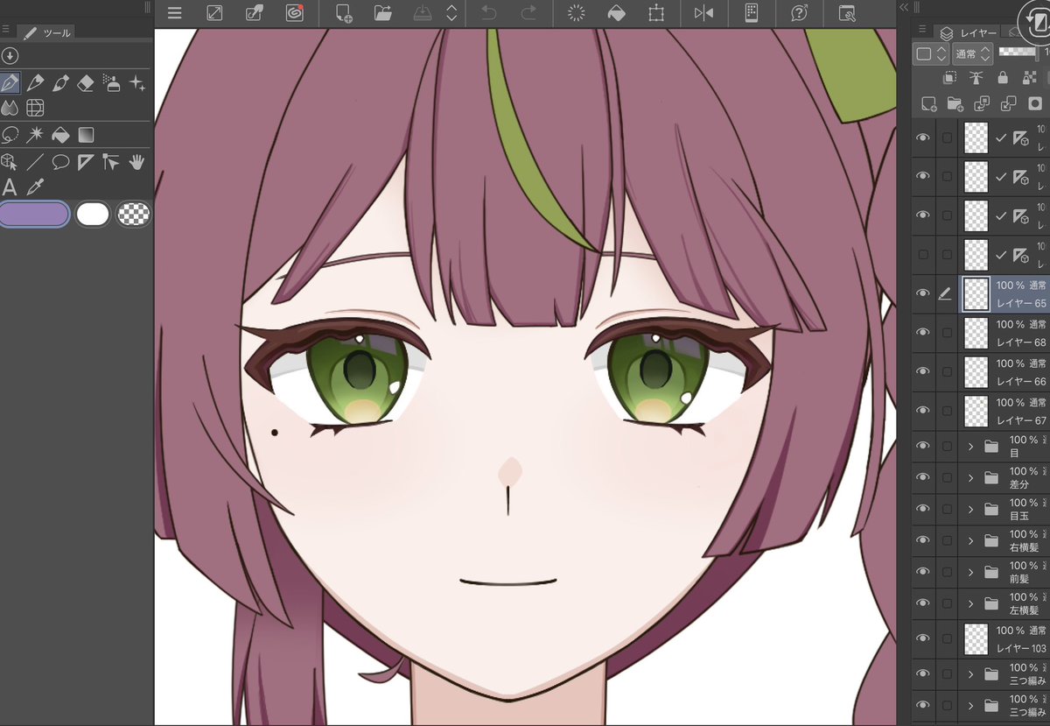1050x726 pixels.
Task: Tick the checkbox next to レイヤー 66
Action: [x=947, y=372]
